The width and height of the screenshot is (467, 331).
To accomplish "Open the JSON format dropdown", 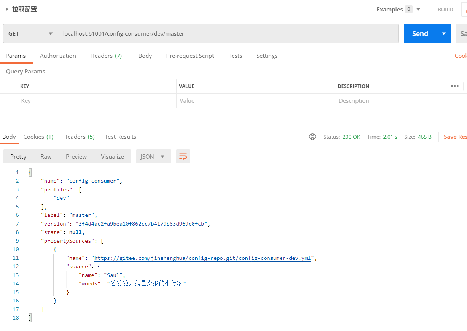I will 153,156.
